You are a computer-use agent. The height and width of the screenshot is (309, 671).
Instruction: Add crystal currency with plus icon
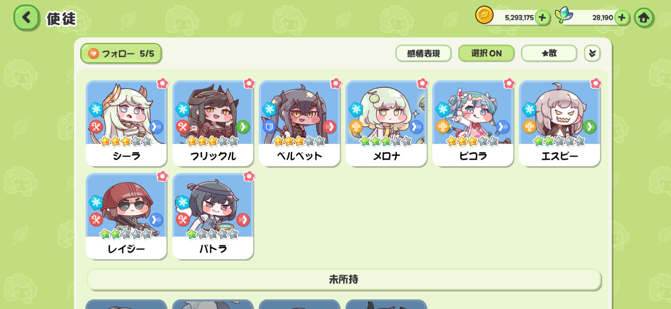click(x=622, y=18)
